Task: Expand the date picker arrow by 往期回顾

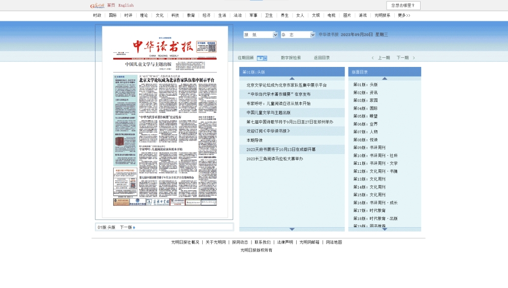Action: click(x=265, y=58)
